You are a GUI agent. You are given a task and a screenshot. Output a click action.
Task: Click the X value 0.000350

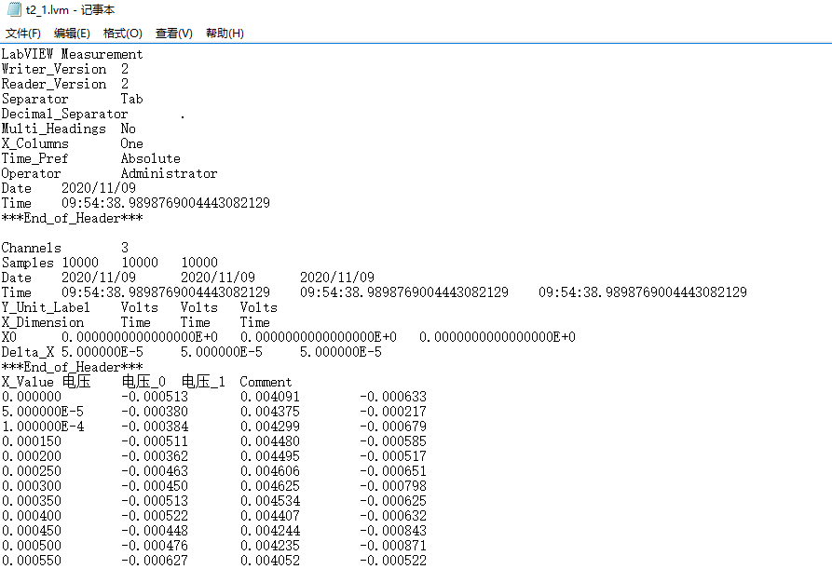tap(32, 501)
